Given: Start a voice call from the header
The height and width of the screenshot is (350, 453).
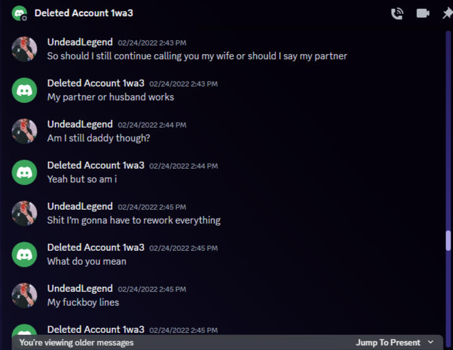Looking at the screenshot, I should point(397,13).
